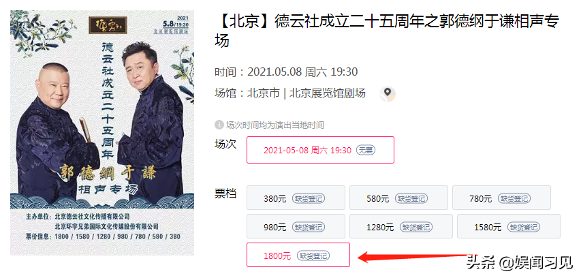Click the info icon beside 场次时间均为演出当地时间
This screenshot has width=581, height=278.
pos(219,125)
